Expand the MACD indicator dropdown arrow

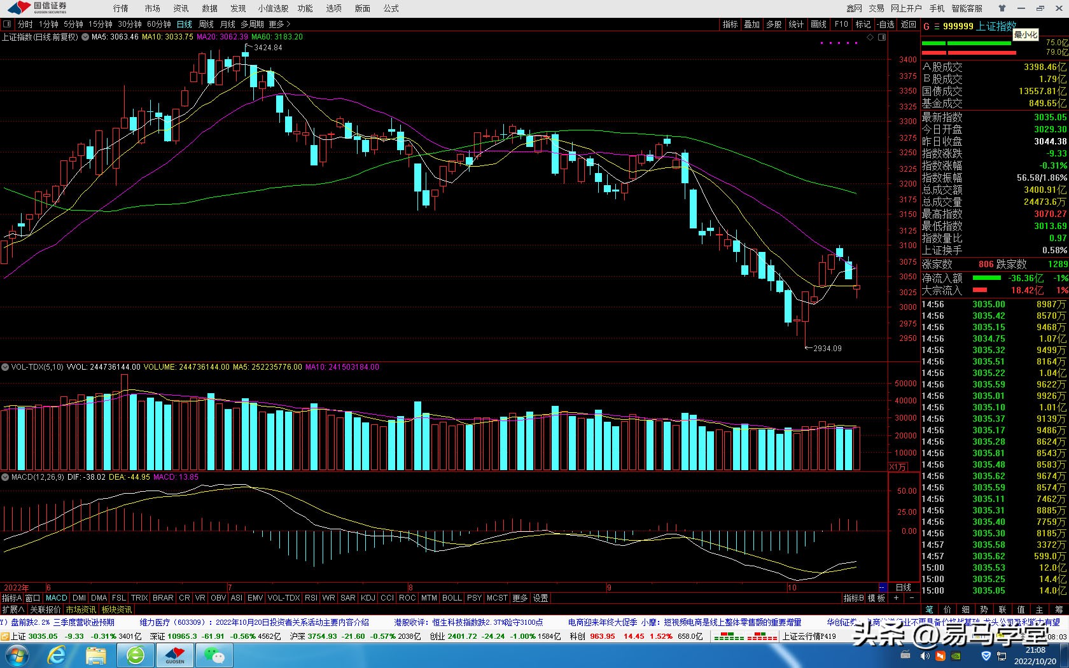(5, 477)
